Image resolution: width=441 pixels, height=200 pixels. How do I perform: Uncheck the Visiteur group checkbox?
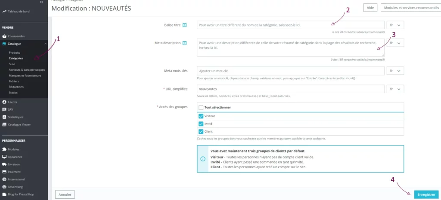click(x=201, y=116)
